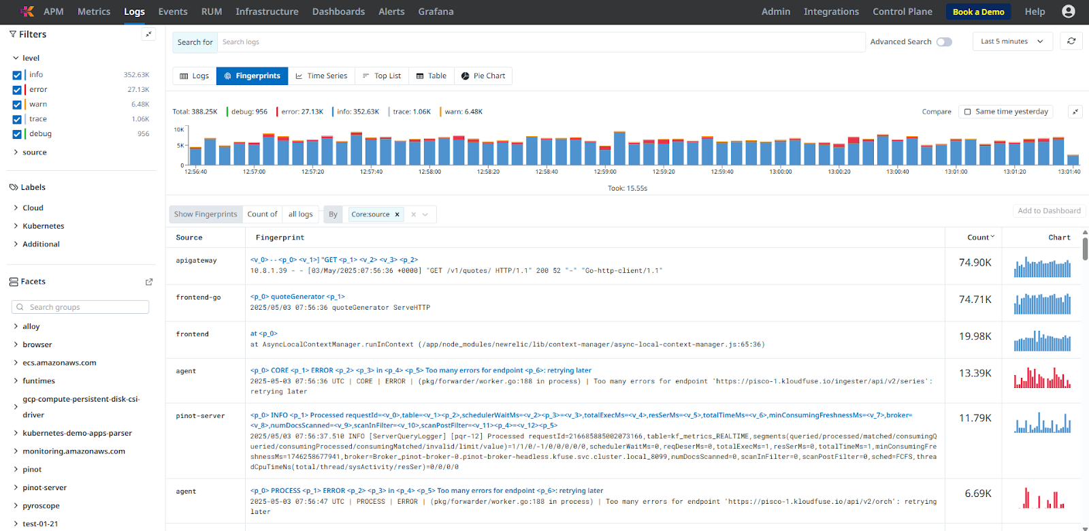Screen dimensions: 1089x531
Task: Navigate to Infrastructure
Action: pos(267,12)
